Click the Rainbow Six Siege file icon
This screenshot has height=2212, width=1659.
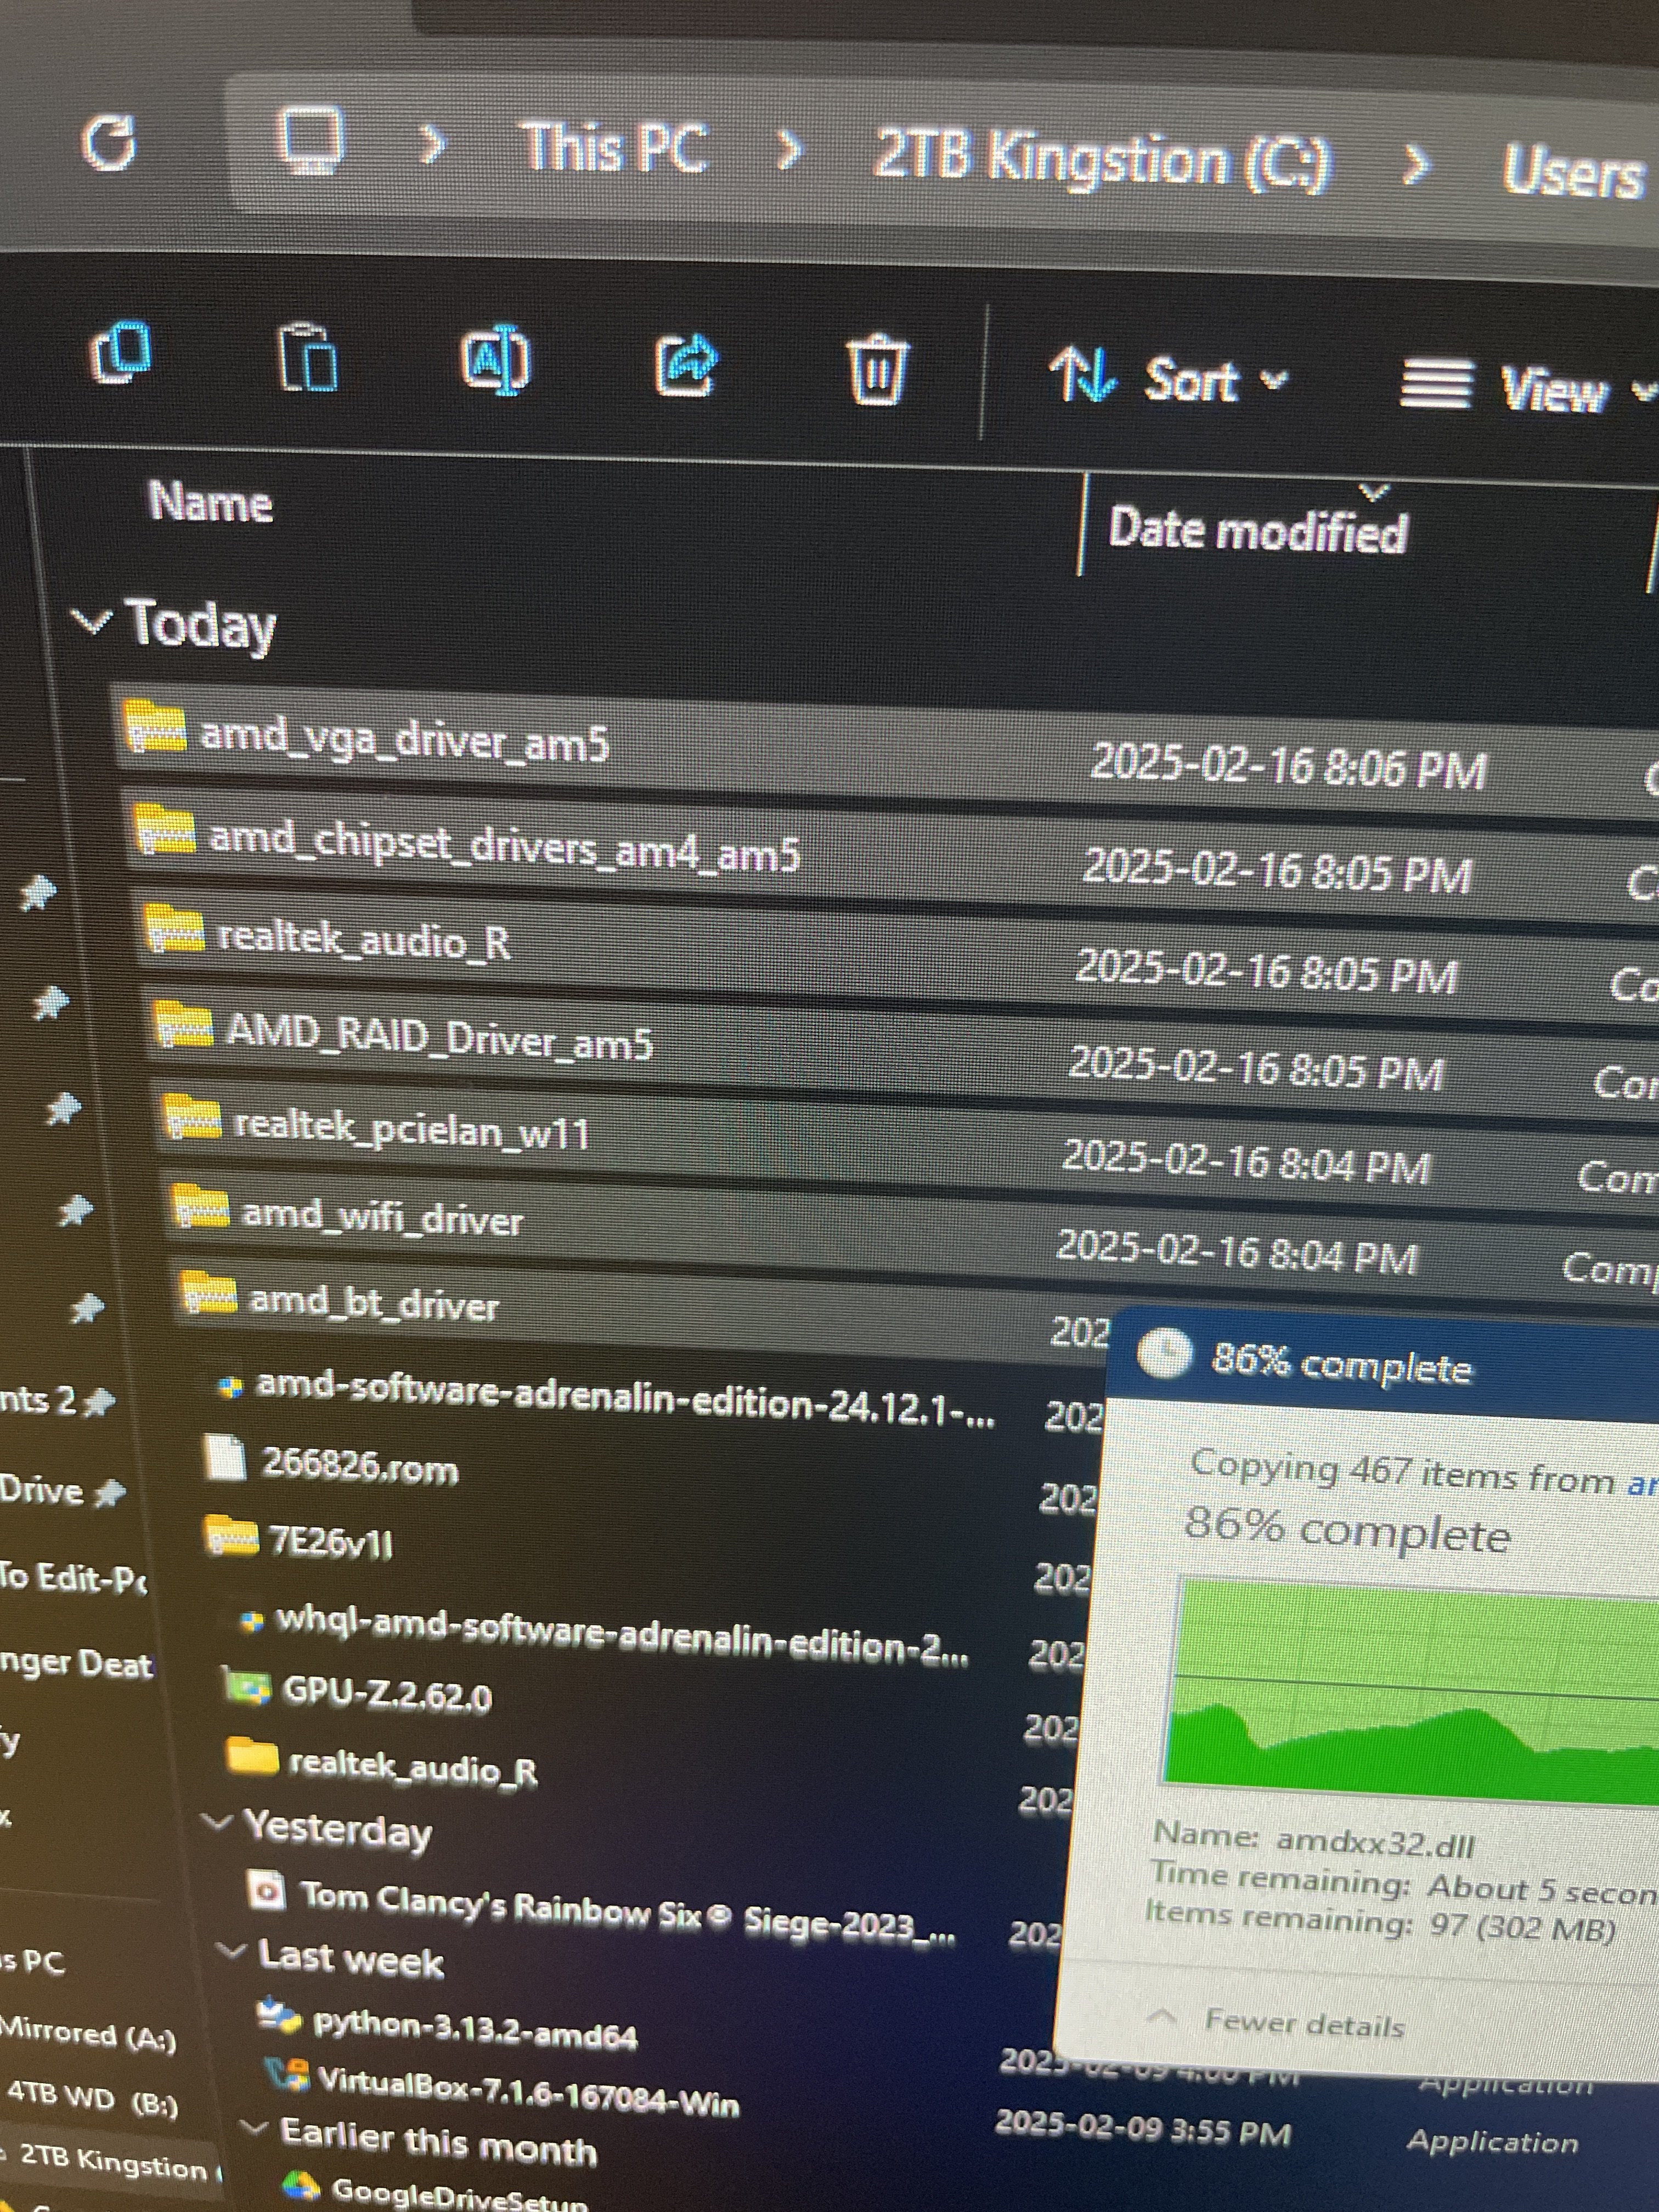(x=266, y=1890)
